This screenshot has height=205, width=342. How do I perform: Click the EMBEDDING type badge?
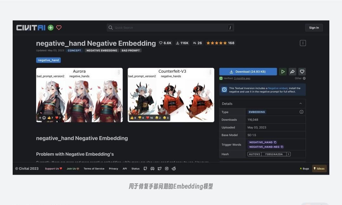point(257,112)
